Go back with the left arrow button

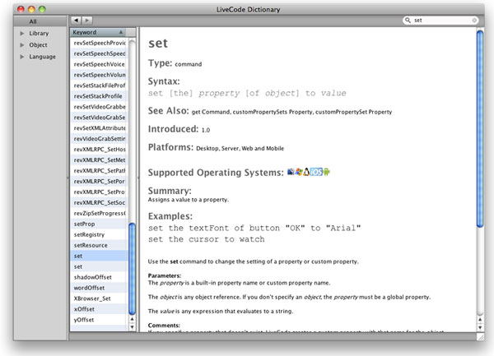(76, 21)
